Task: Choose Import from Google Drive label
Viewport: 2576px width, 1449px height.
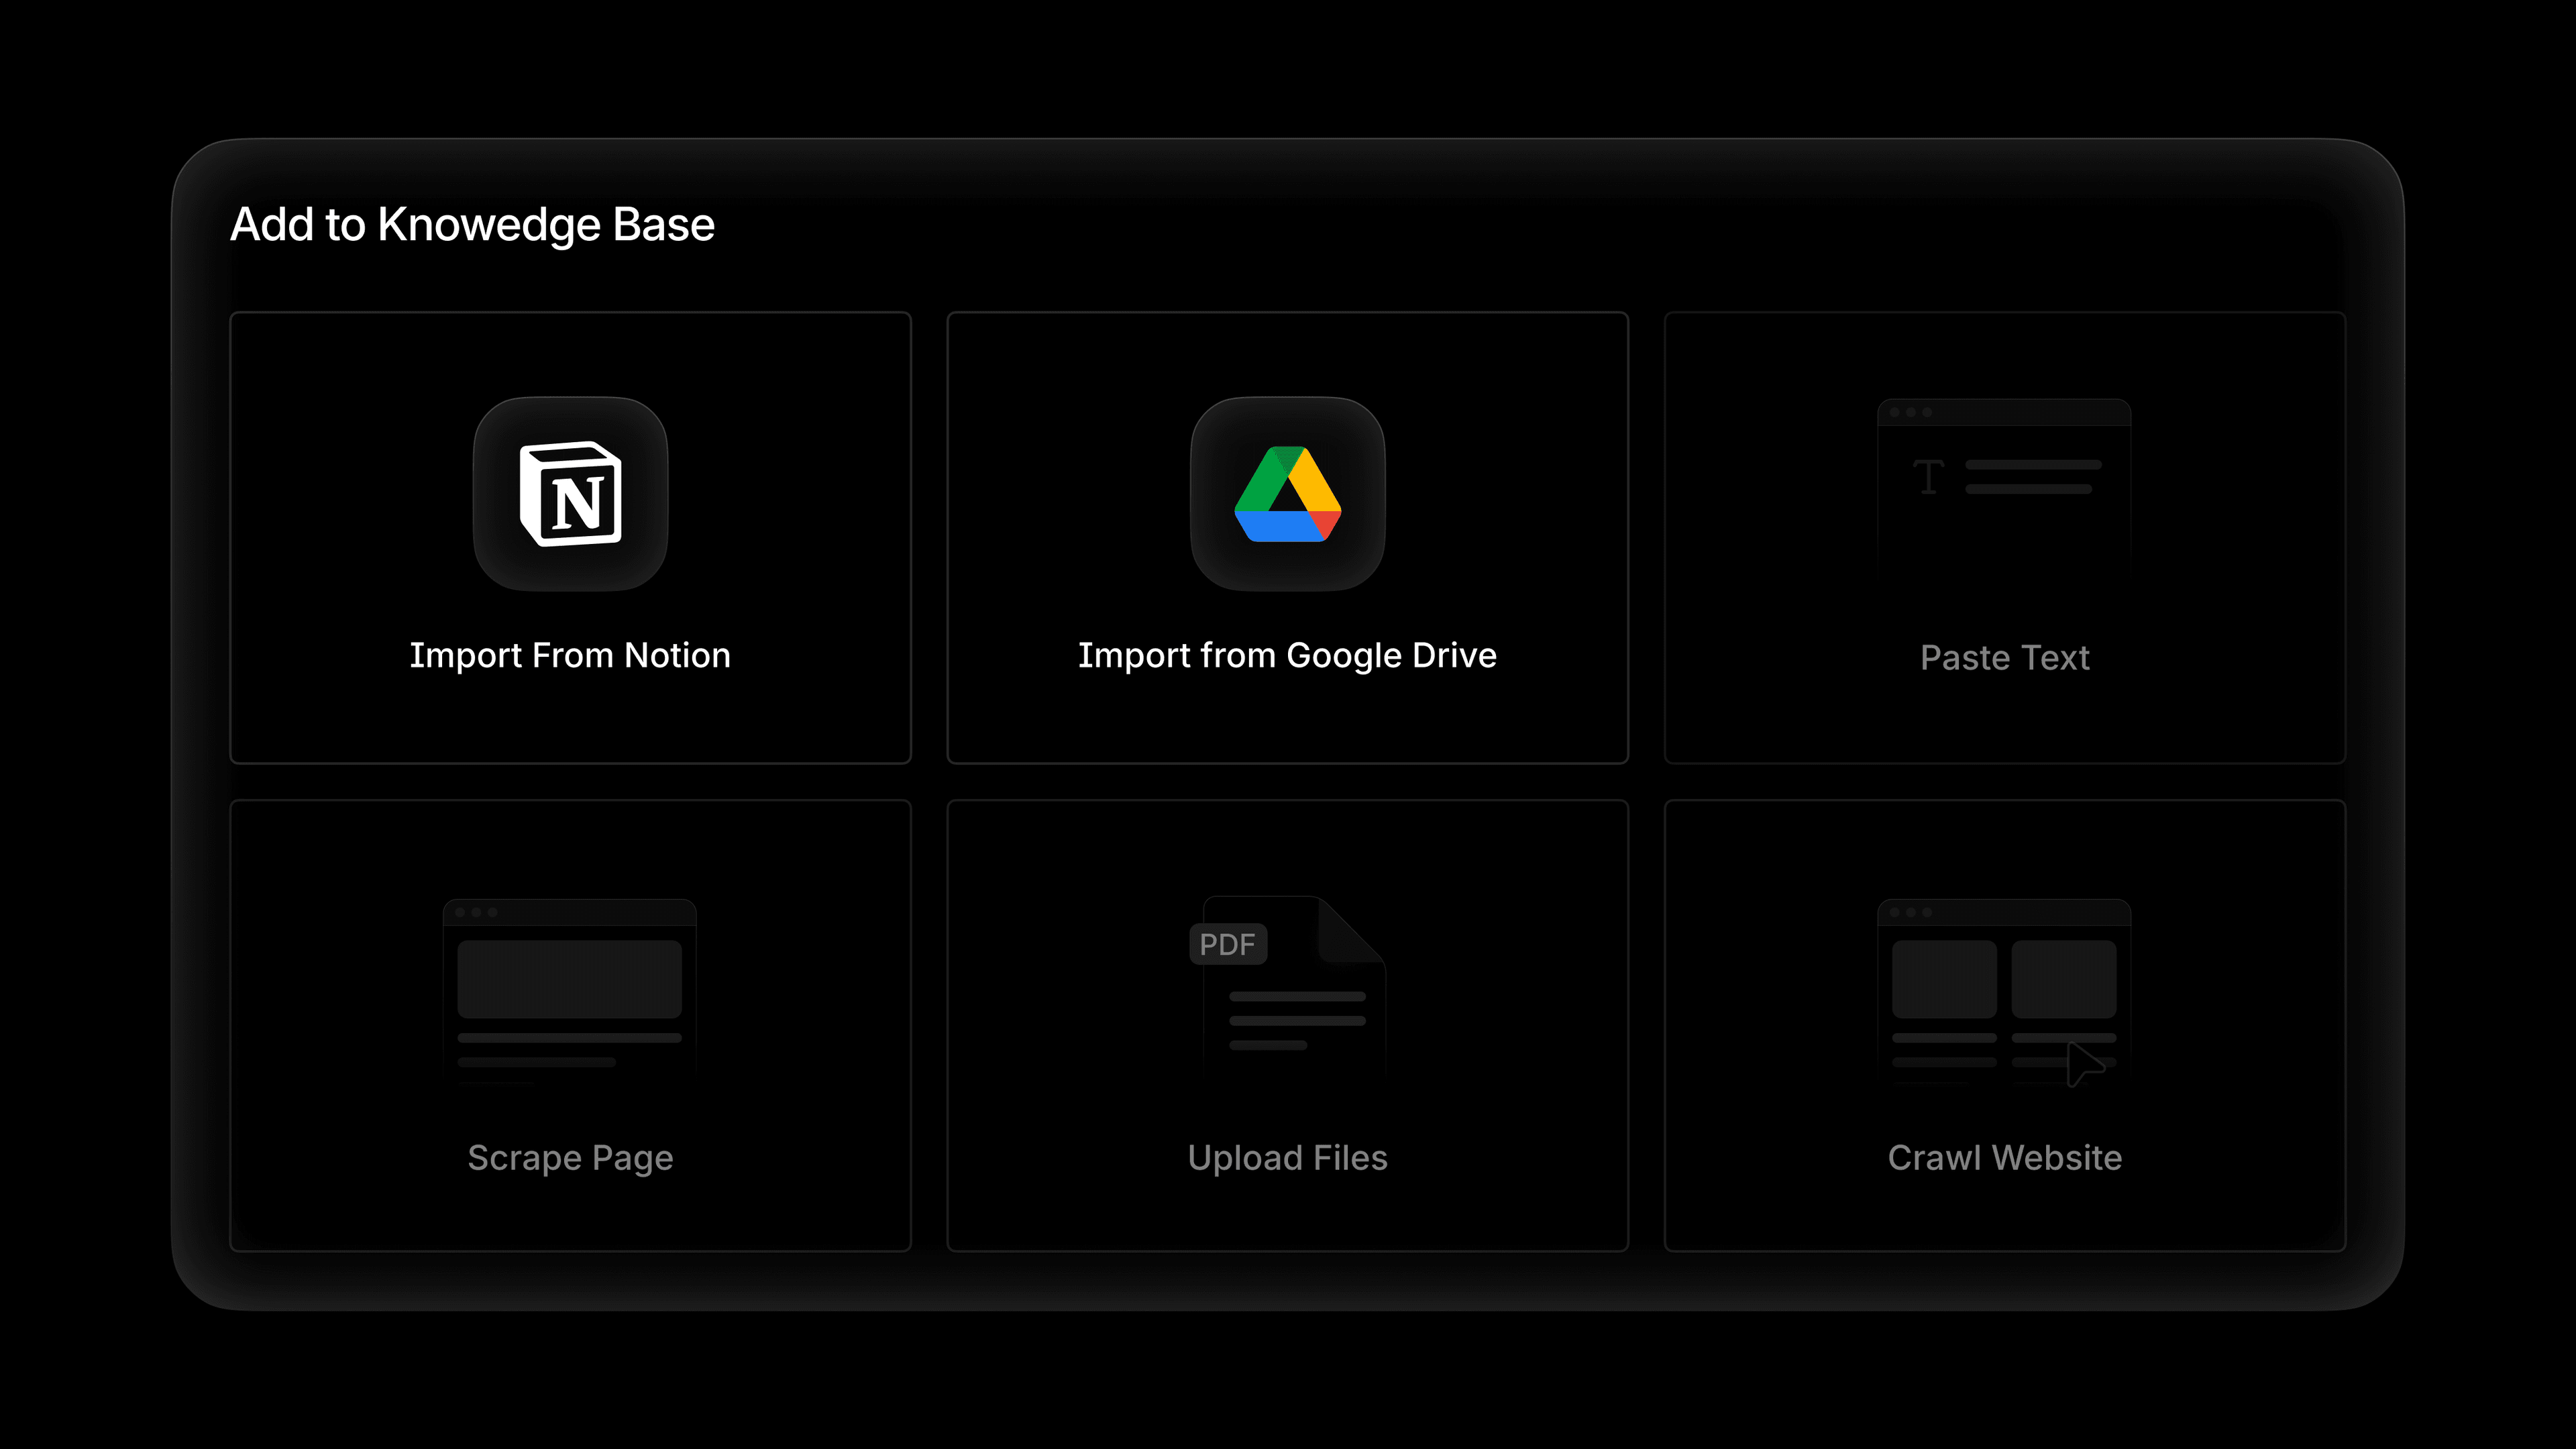Action: pyautogui.click(x=1288, y=656)
